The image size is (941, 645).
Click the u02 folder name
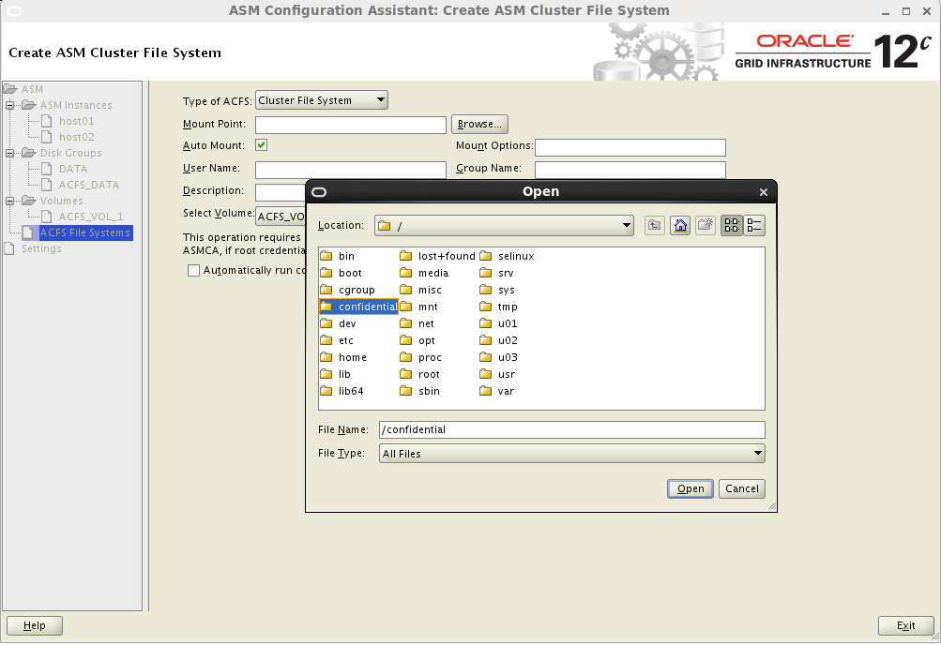tap(508, 340)
